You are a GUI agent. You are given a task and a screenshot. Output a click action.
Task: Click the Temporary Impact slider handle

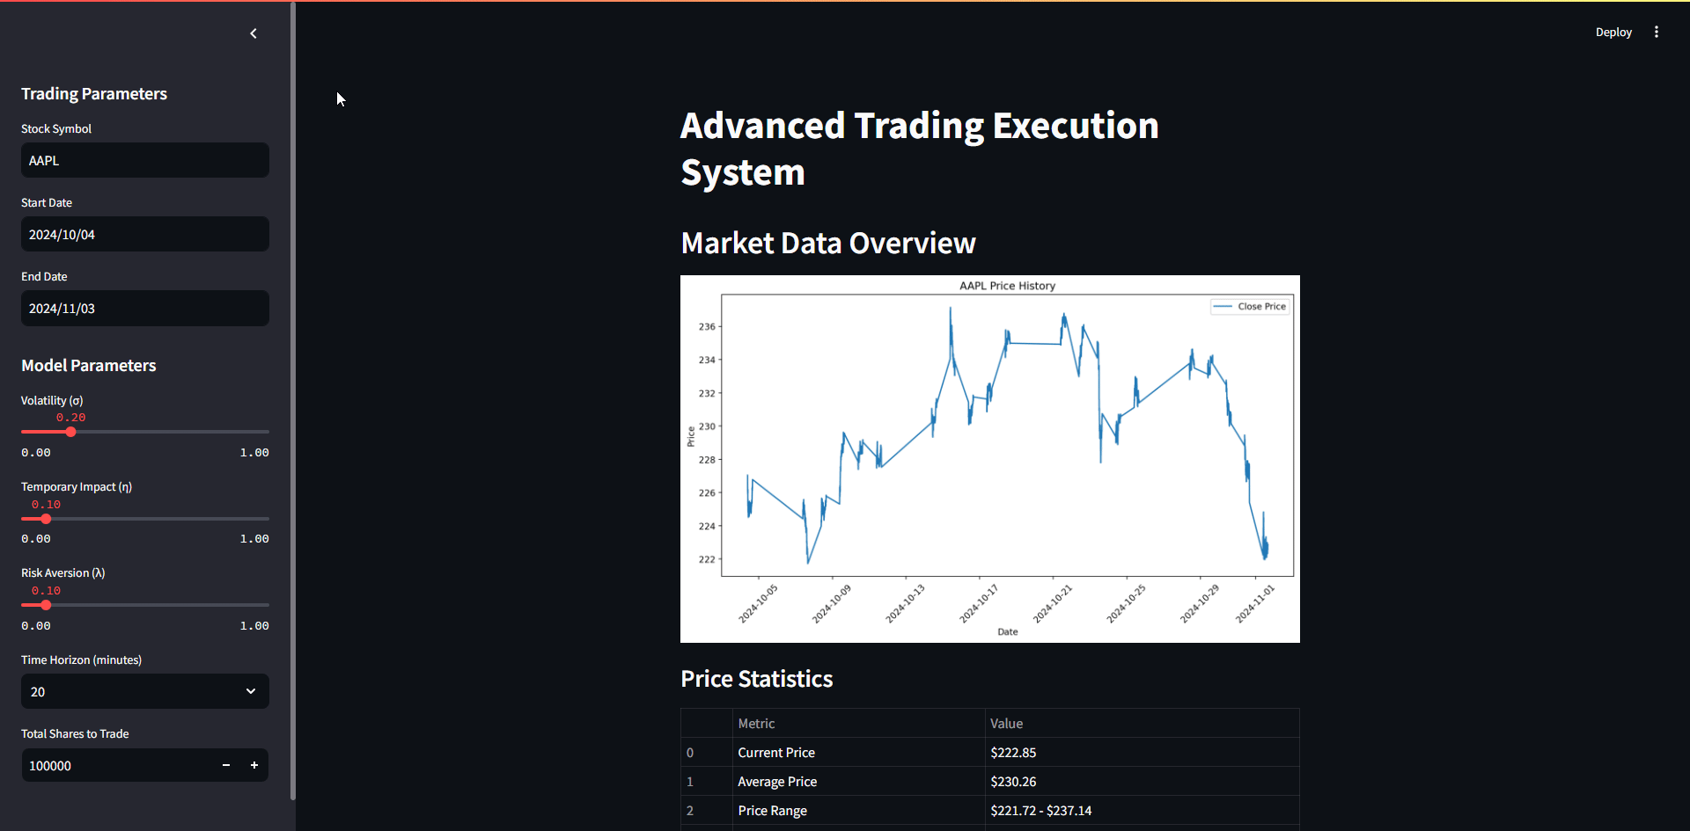click(x=45, y=518)
